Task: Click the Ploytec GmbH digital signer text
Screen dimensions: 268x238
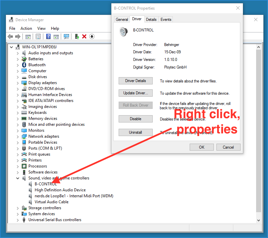Action: pos(175,67)
